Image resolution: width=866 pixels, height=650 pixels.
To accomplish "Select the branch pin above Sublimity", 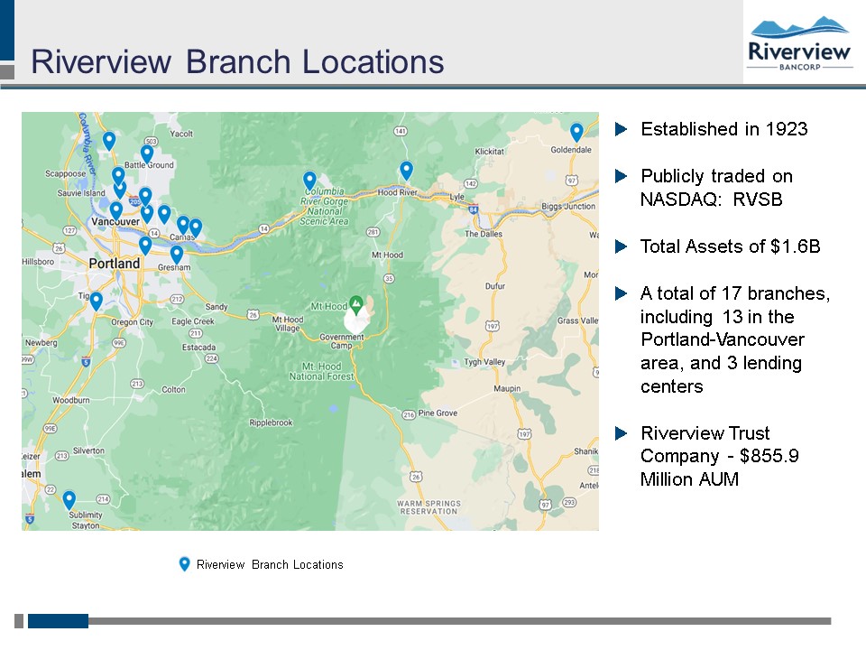I will 69,500.
